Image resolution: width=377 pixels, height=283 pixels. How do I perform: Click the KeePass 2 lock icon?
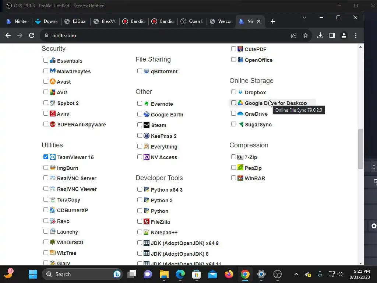[147, 136]
